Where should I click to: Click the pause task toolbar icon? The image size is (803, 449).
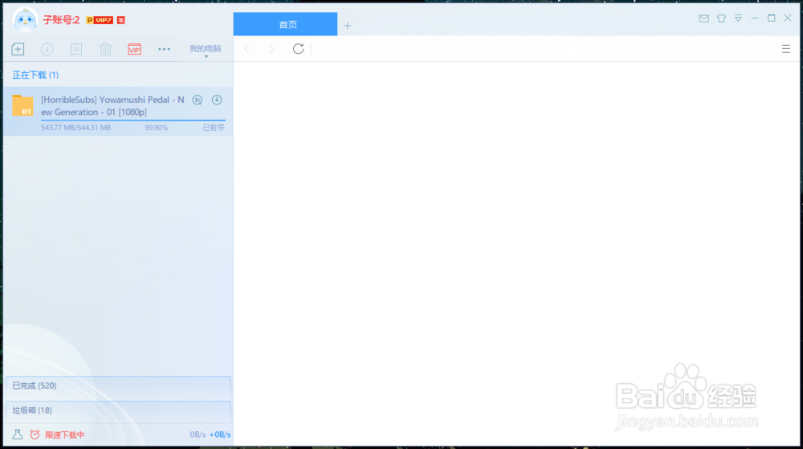tap(76, 49)
